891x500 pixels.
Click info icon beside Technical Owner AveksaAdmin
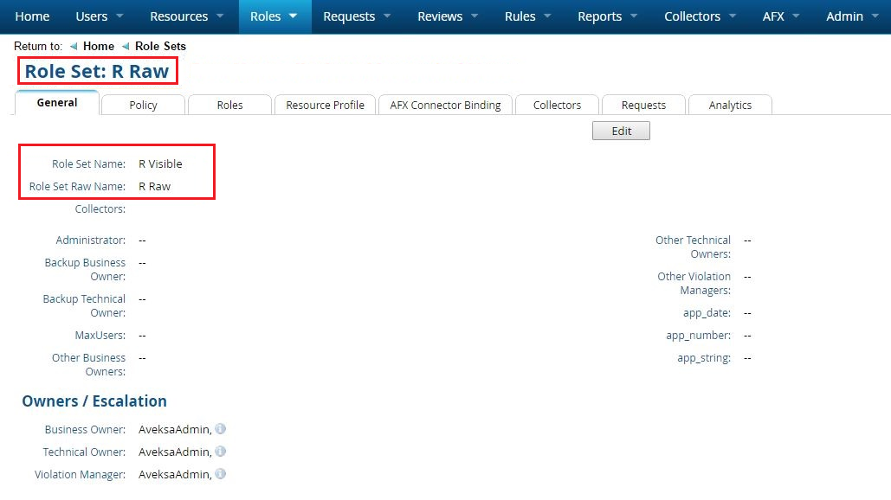click(x=221, y=452)
